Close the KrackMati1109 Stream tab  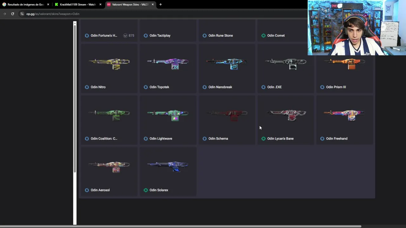[100, 4]
